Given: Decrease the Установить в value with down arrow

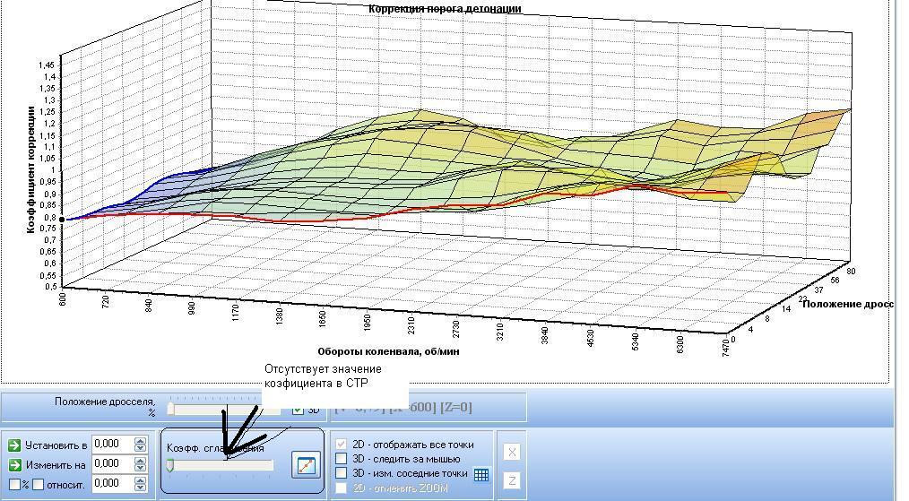Looking at the screenshot, I should point(140,448).
